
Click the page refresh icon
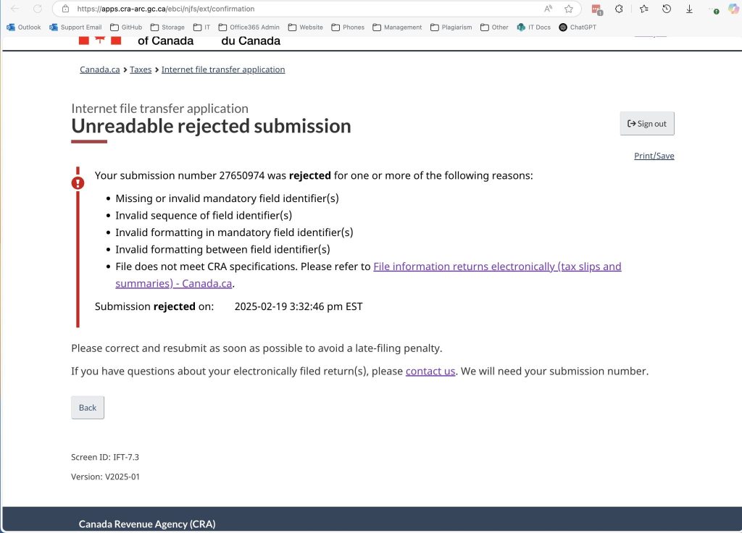(38, 9)
